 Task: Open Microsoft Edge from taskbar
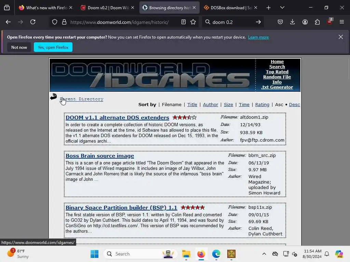tap(216, 254)
